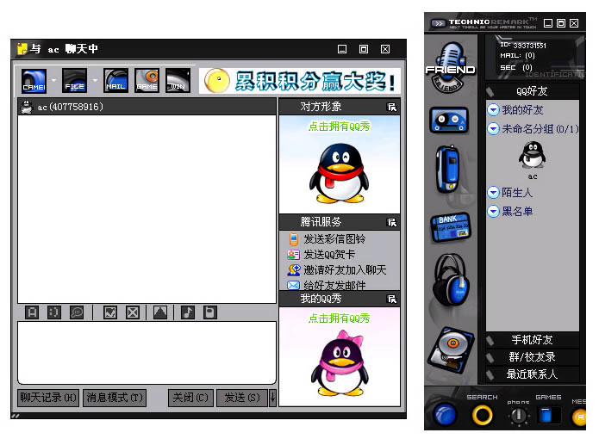The image size is (599, 445).
Task: Click 点击拥有QQ秀 link in 对方形象 panel
Action: (x=340, y=127)
